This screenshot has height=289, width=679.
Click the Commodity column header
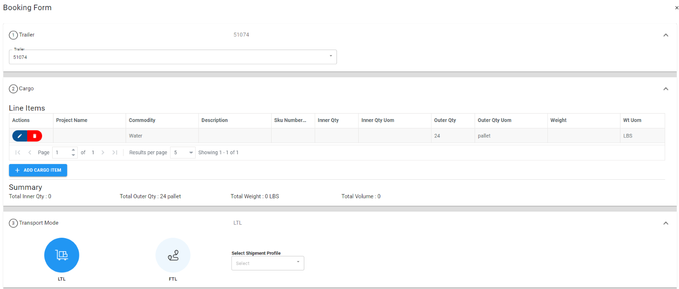click(142, 120)
